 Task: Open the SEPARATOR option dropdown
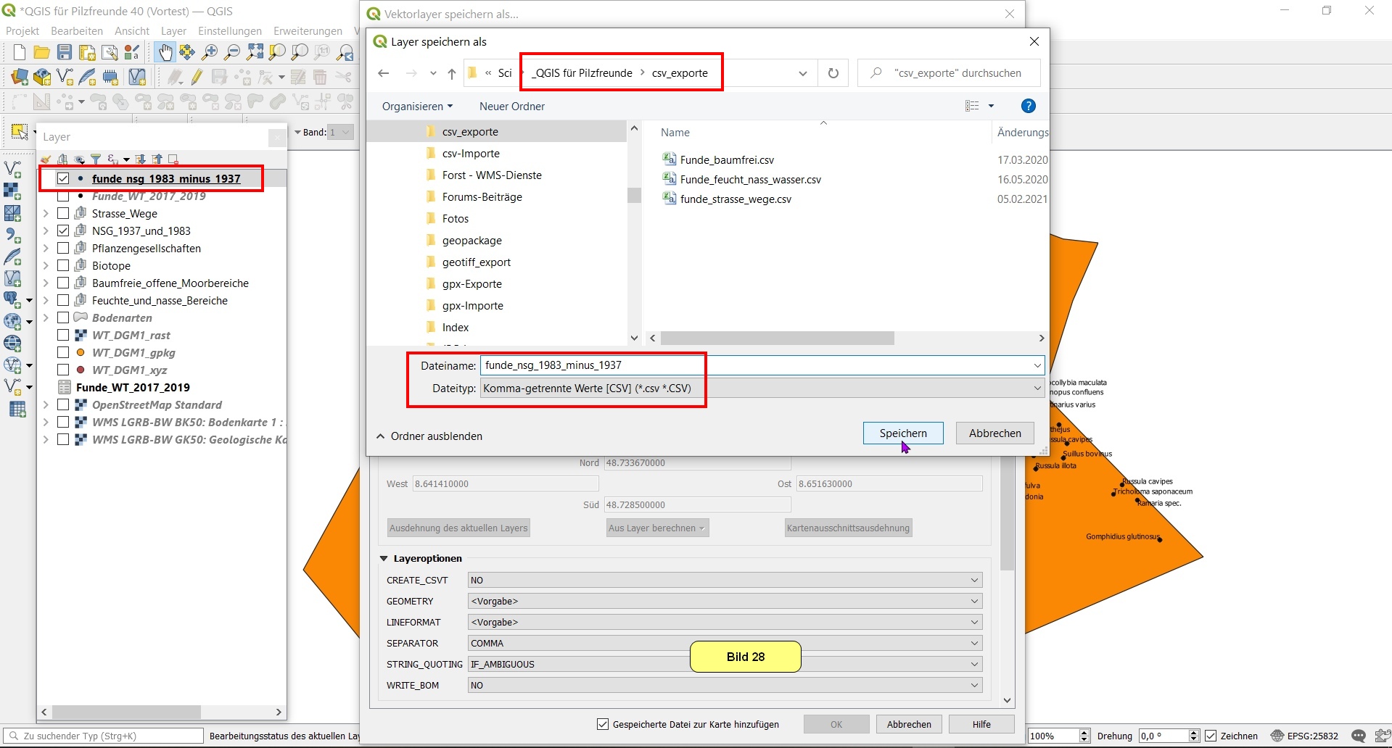(x=974, y=644)
